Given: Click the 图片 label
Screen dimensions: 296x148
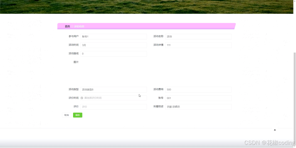Looking at the screenshot, I should pyautogui.click(x=76, y=62).
